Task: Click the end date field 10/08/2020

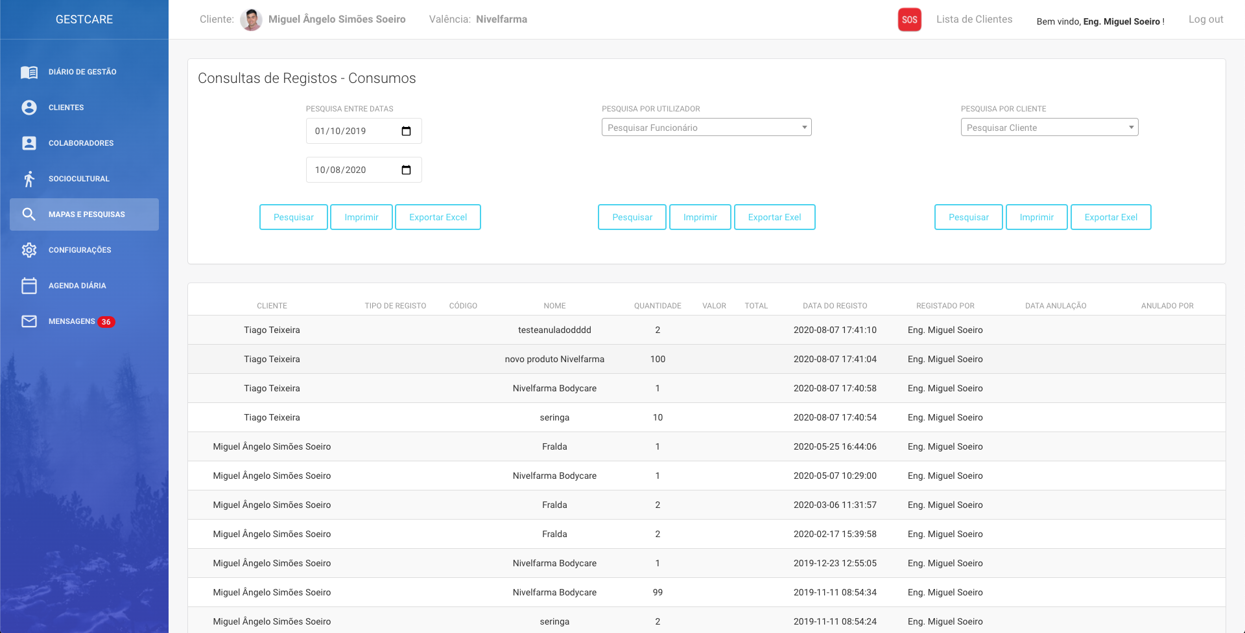Action: pyautogui.click(x=364, y=170)
